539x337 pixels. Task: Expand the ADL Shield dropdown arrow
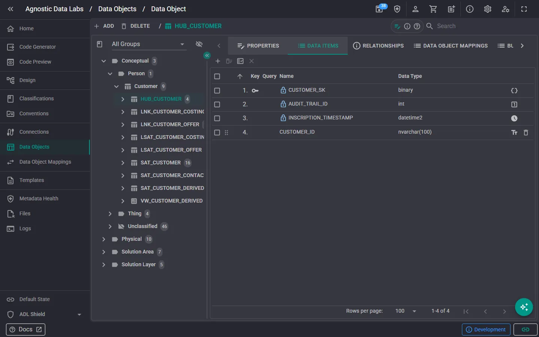[79, 315]
